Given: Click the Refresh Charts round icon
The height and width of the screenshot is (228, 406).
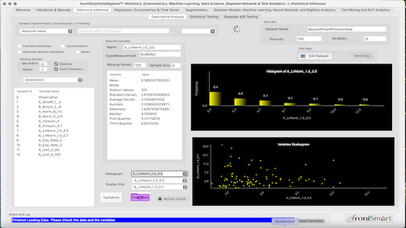Looking at the screenshot, I should click(160, 199).
